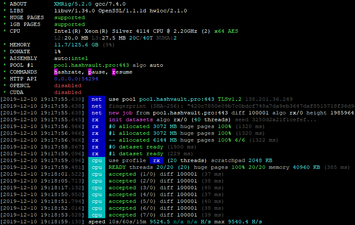This screenshot has height=225, width=355.
Task: Click the rx tag beside '#0 dataset ready'
Action: [x=97, y=147]
